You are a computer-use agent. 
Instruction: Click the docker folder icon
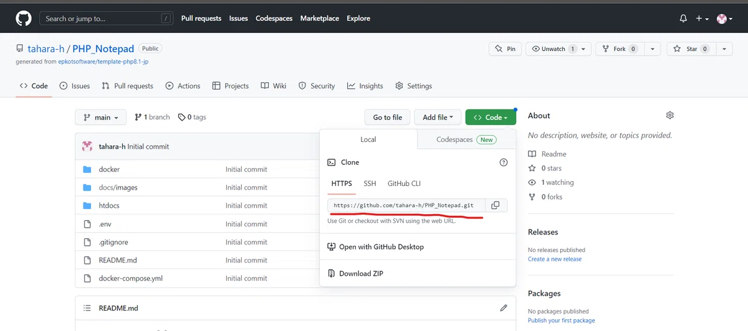[x=87, y=169]
